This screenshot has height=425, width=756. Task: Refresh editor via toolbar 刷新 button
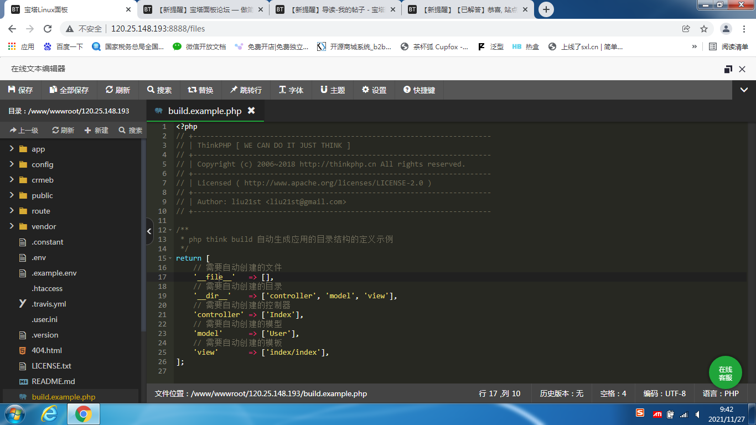[118, 90]
